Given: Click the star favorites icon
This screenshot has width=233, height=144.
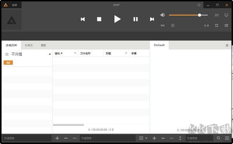Looking at the screenshot, I should 227,45.
